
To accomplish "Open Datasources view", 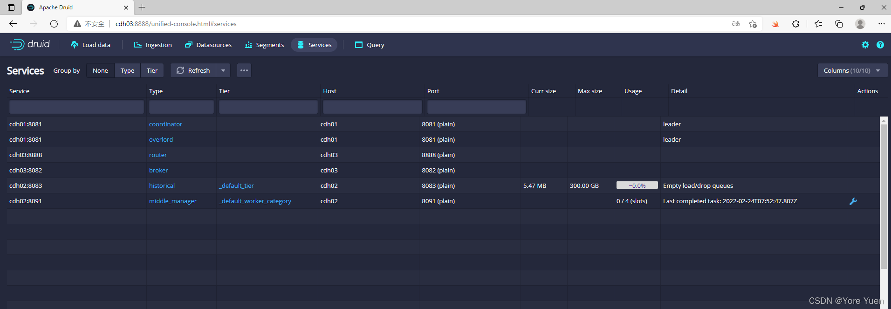I will pyautogui.click(x=208, y=45).
